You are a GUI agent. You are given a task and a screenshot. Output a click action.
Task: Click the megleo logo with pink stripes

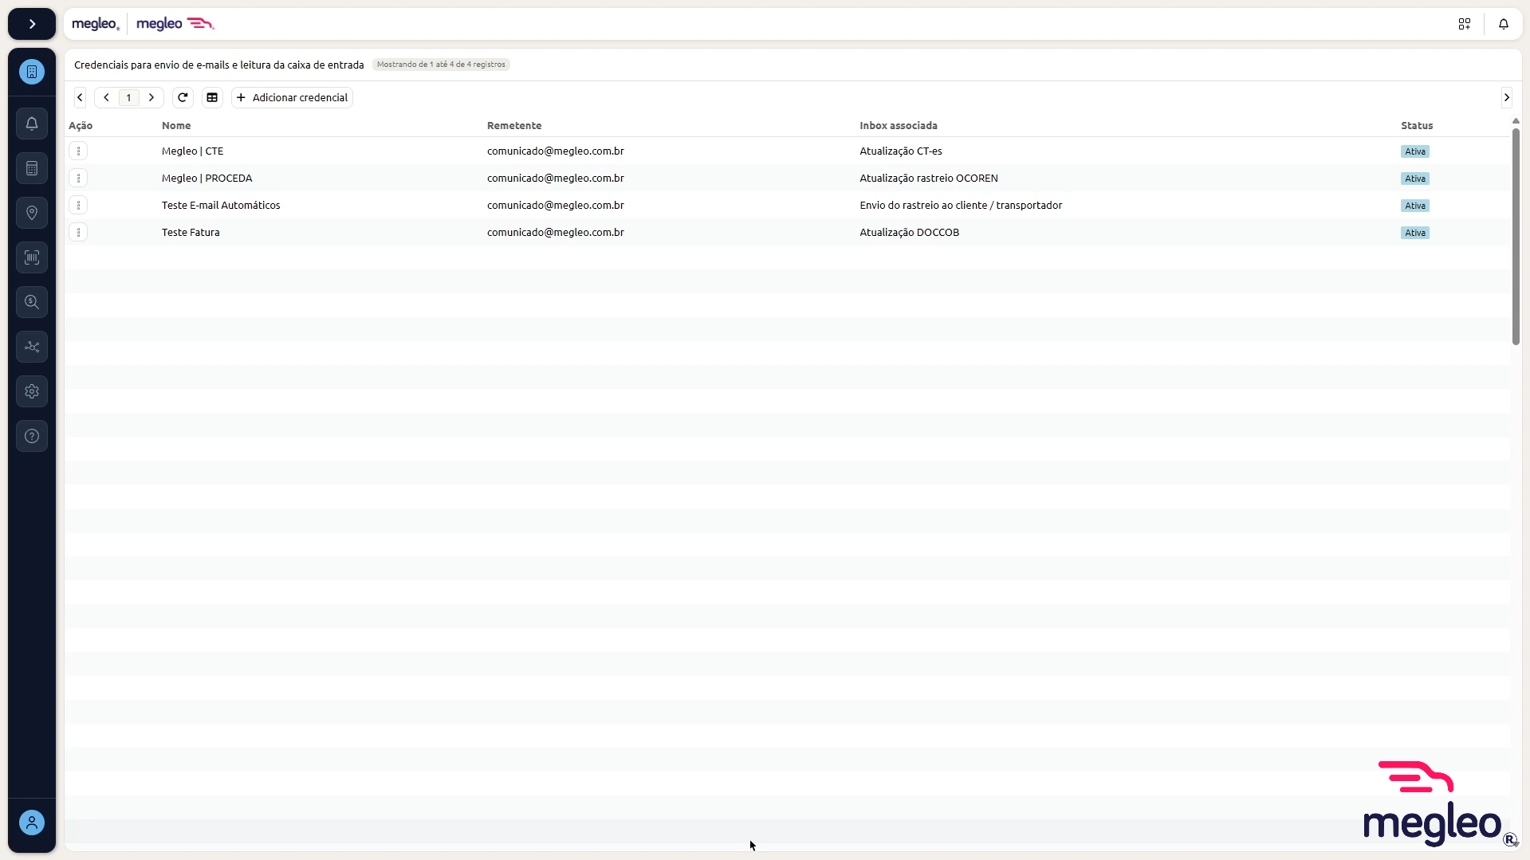[x=175, y=24]
